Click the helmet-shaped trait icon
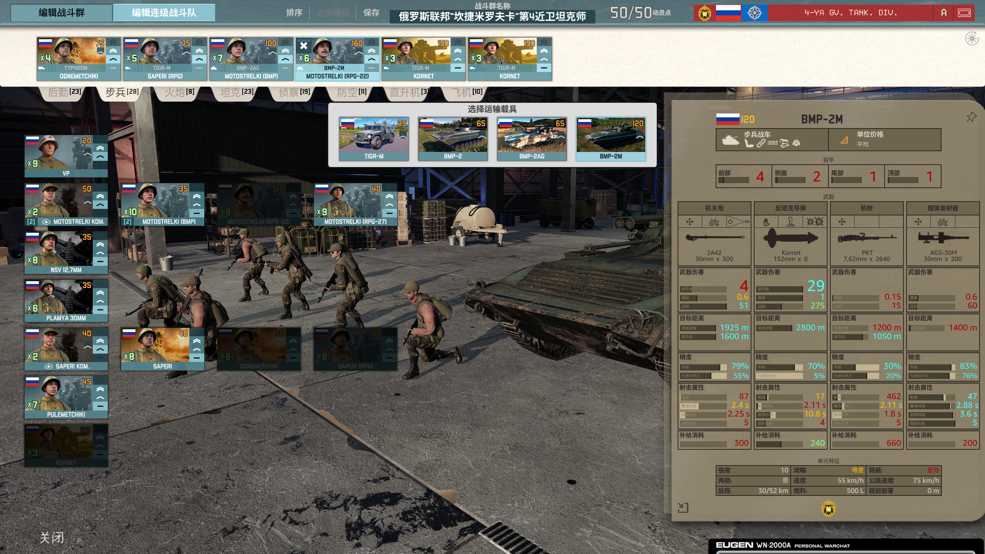 [x=796, y=144]
